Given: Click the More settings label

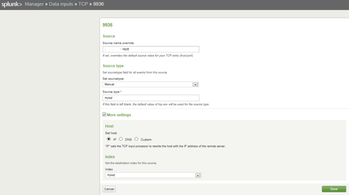Looking at the screenshot, I should [x=119, y=115].
